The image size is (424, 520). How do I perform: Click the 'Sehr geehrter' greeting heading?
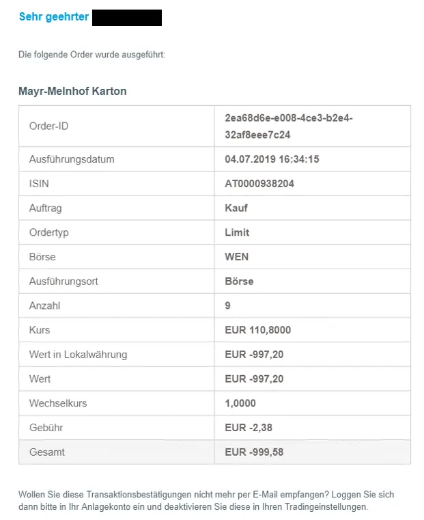click(54, 16)
